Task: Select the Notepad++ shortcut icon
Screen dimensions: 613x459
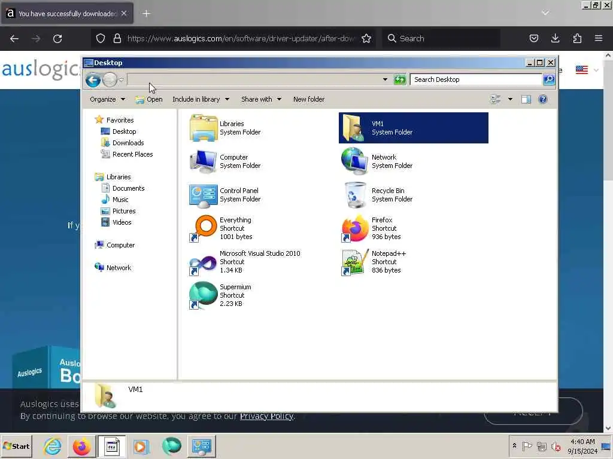Action: tap(354, 262)
